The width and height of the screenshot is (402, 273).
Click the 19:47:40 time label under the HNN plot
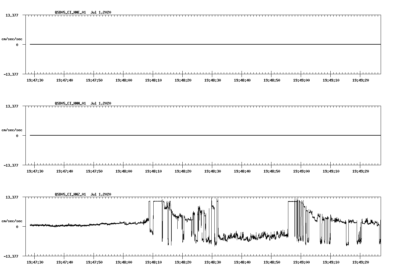[x=65, y=171]
